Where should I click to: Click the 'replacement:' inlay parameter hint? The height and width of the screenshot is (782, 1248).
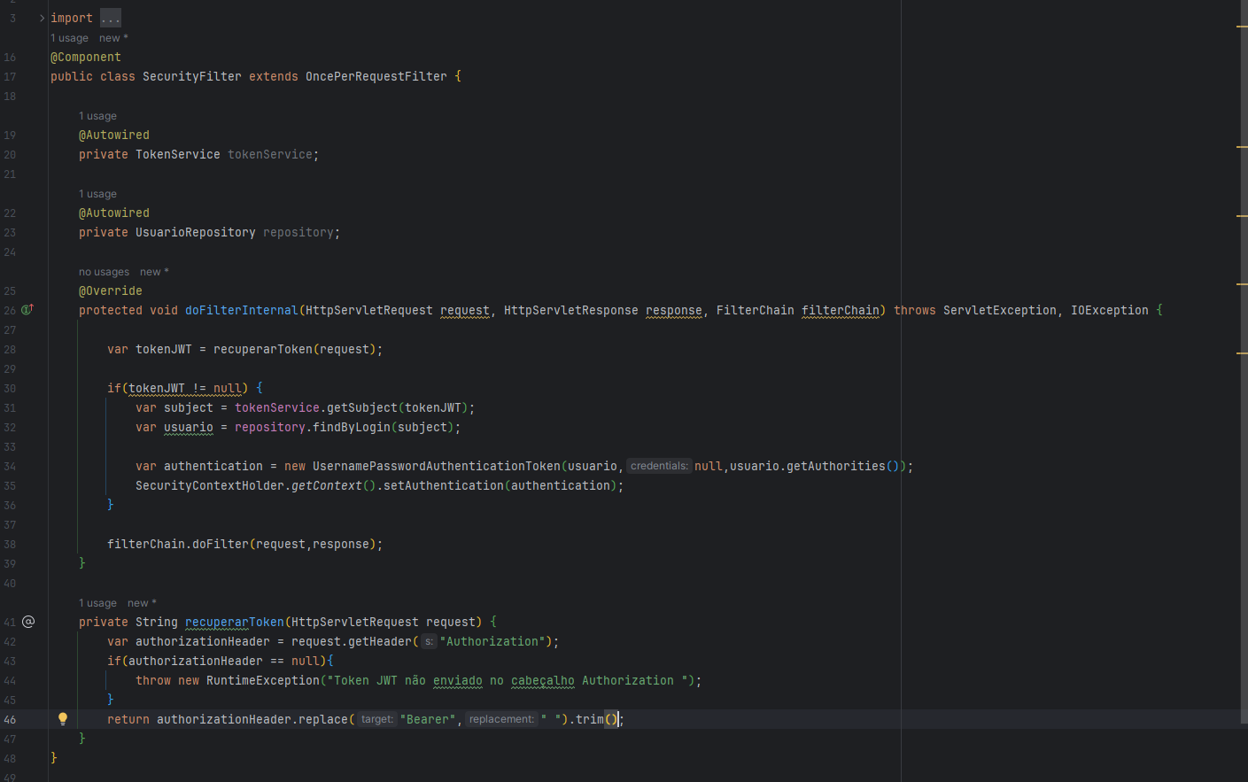(x=501, y=719)
